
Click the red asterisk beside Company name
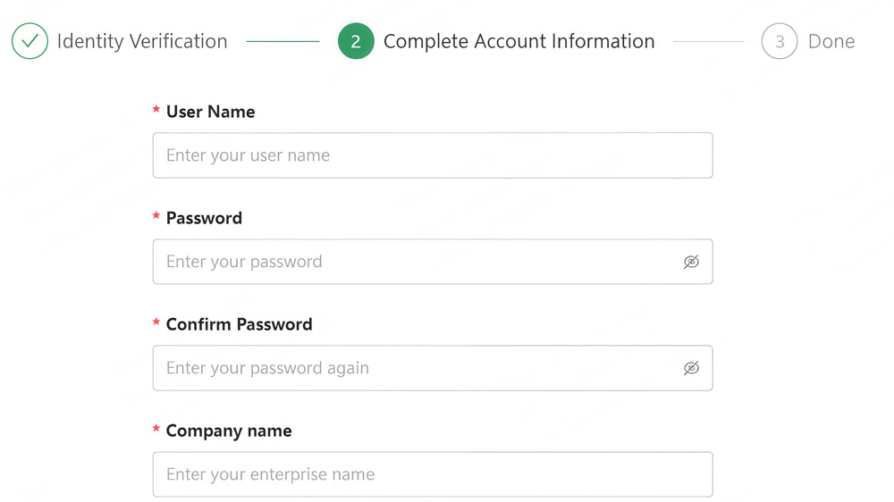coord(156,430)
